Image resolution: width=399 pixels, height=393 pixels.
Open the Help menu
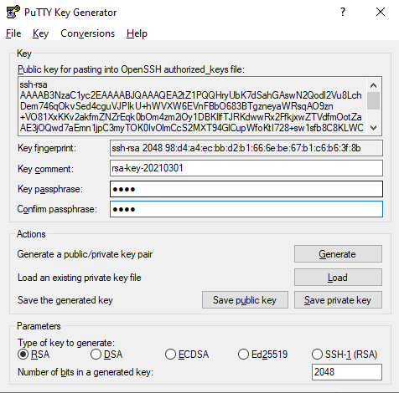(x=137, y=33)
